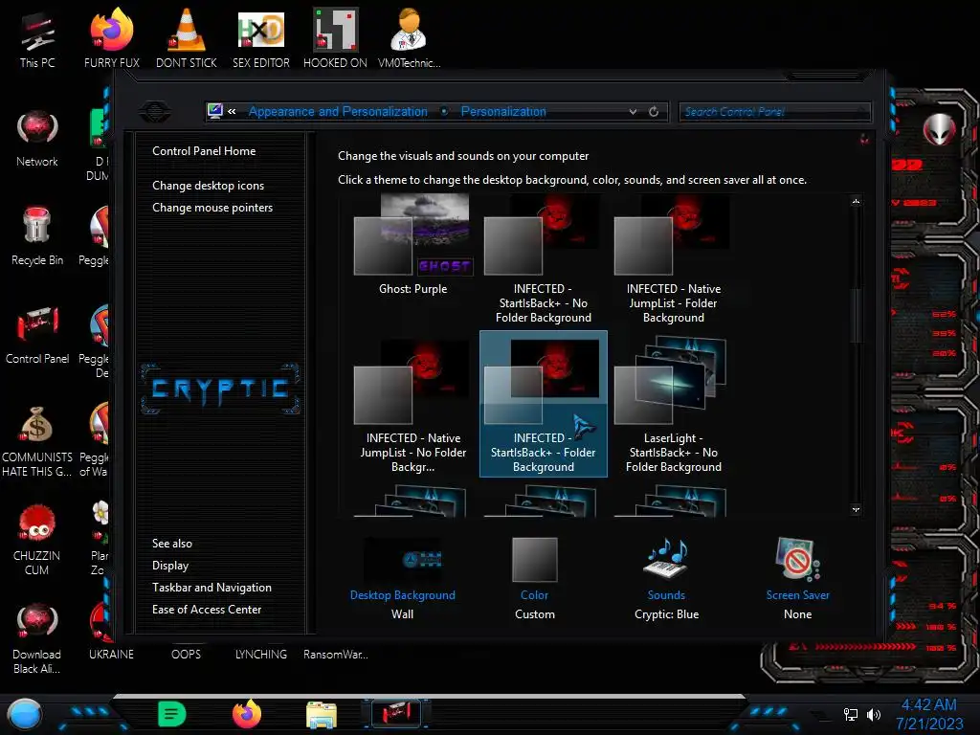
Task: Click the OOPS desktop item label
Action: coord(187,655)
